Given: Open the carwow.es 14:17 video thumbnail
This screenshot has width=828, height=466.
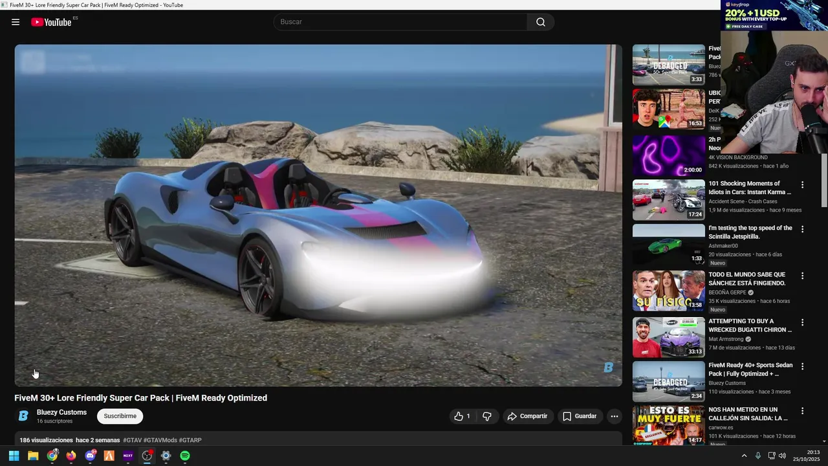Looking at the screenshot, I should [668, 425].
